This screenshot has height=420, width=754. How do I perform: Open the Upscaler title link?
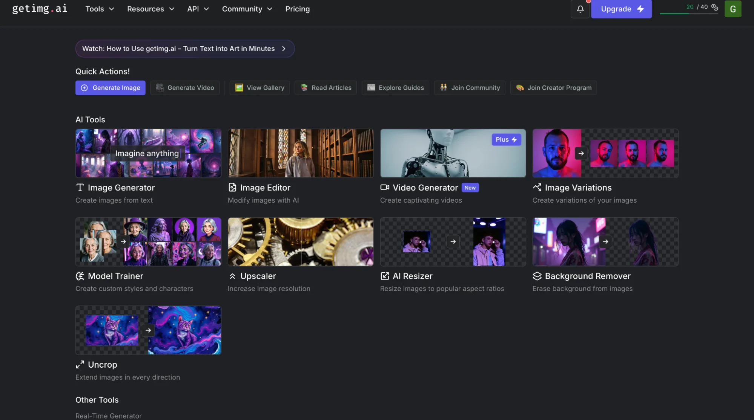pyautogui.click(x=258, y=276)
